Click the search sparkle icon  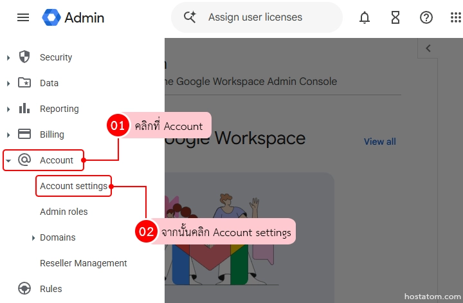pyautogui.click(x=190, y=17)
